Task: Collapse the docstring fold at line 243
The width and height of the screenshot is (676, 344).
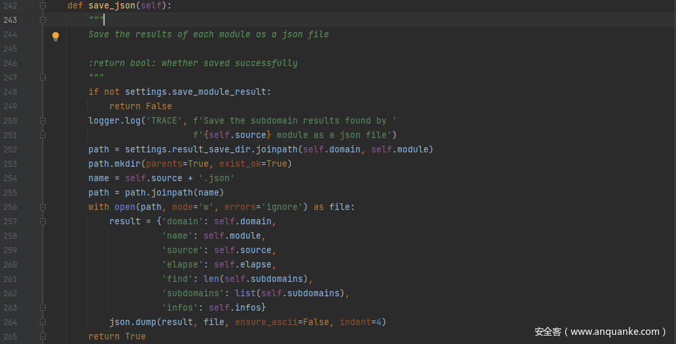Action: (x=43, y=20)
